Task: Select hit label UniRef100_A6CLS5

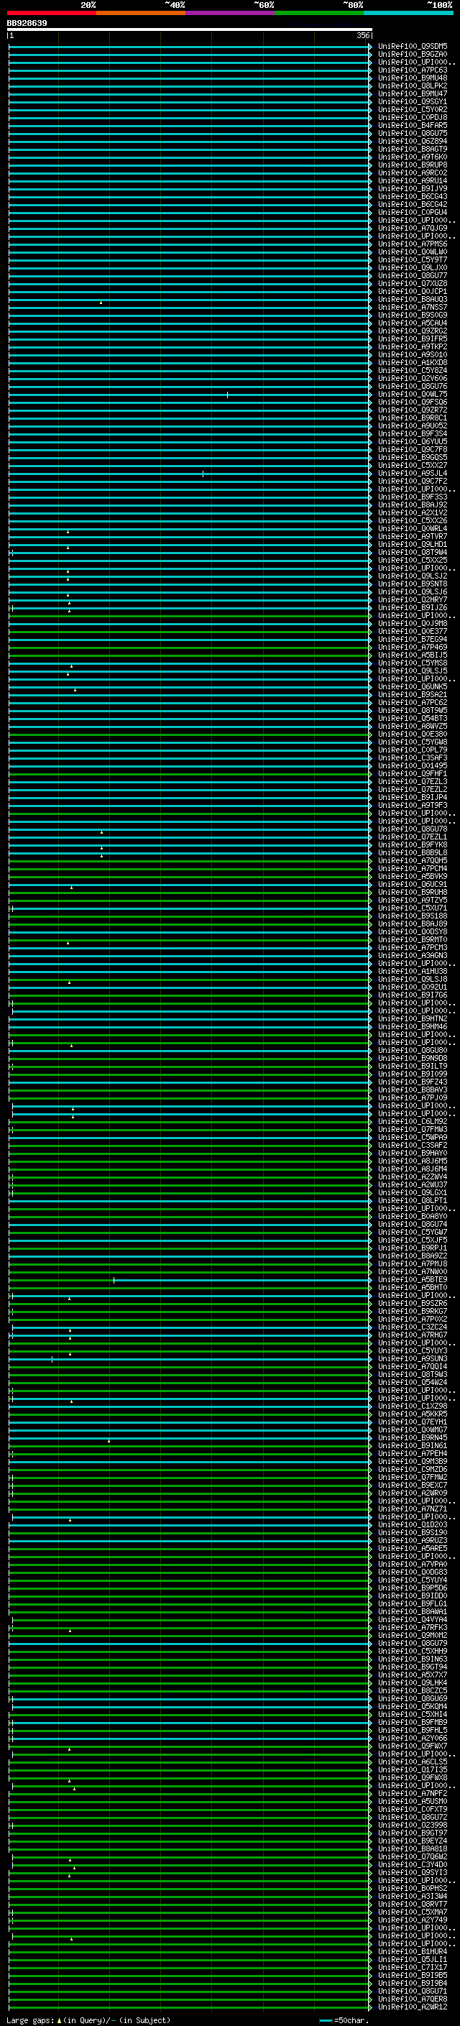Action: coord(413,1762)
